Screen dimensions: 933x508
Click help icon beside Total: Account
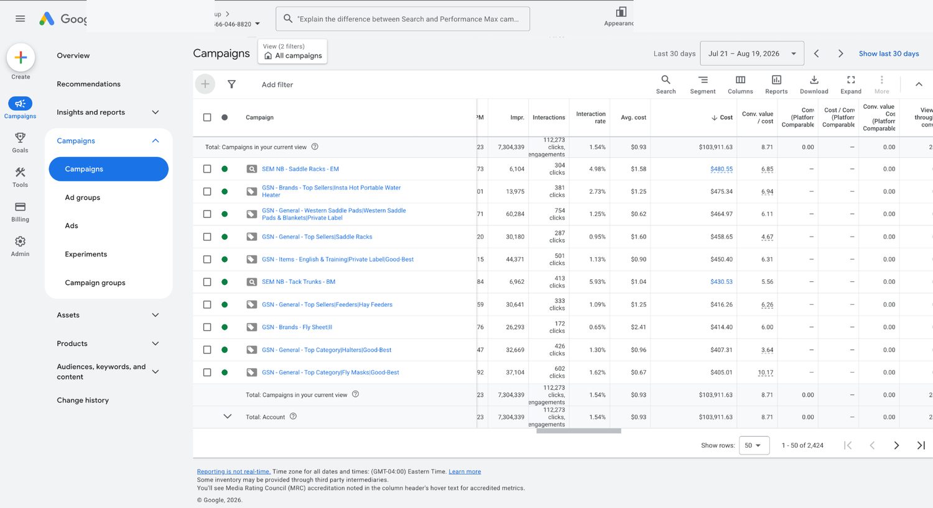pyautogui.click(x=293, y=416)
